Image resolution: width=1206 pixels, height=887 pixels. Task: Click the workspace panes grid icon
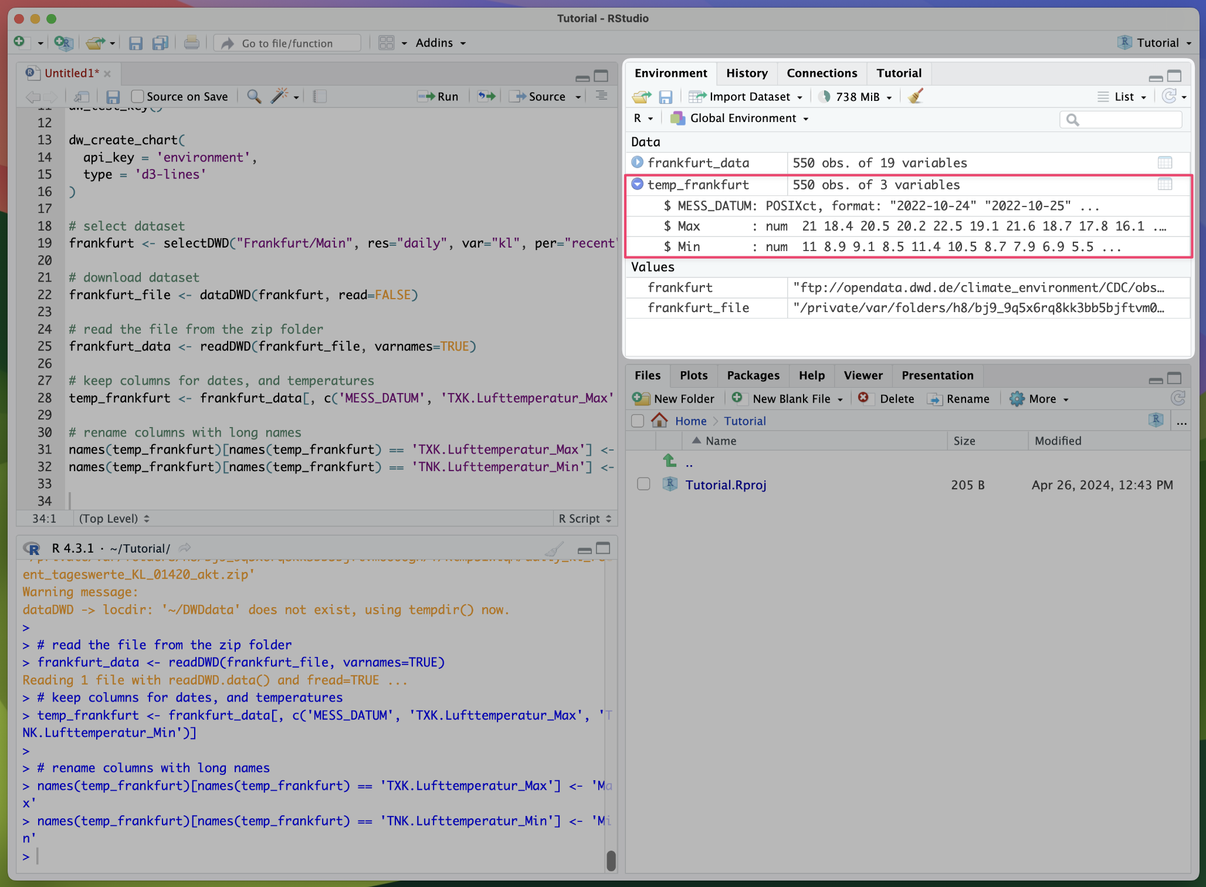386,43
